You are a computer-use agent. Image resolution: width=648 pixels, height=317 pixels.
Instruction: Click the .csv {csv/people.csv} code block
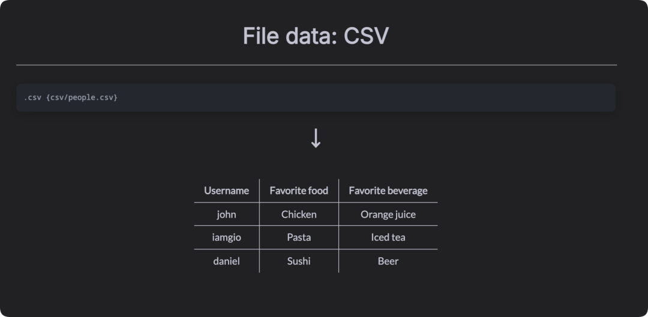click(x=316, y=98)
